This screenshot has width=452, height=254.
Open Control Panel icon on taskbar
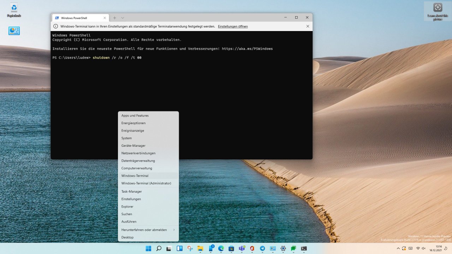273,248
